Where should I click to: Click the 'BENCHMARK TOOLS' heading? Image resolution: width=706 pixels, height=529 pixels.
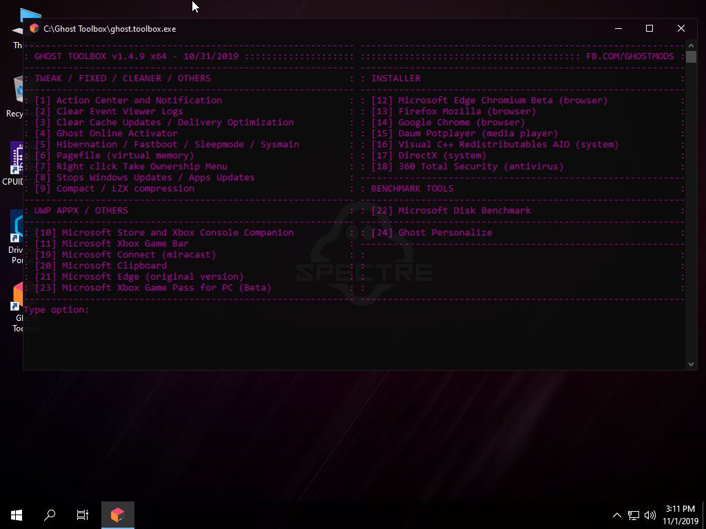pyautogui.click(x=412, y=189)
